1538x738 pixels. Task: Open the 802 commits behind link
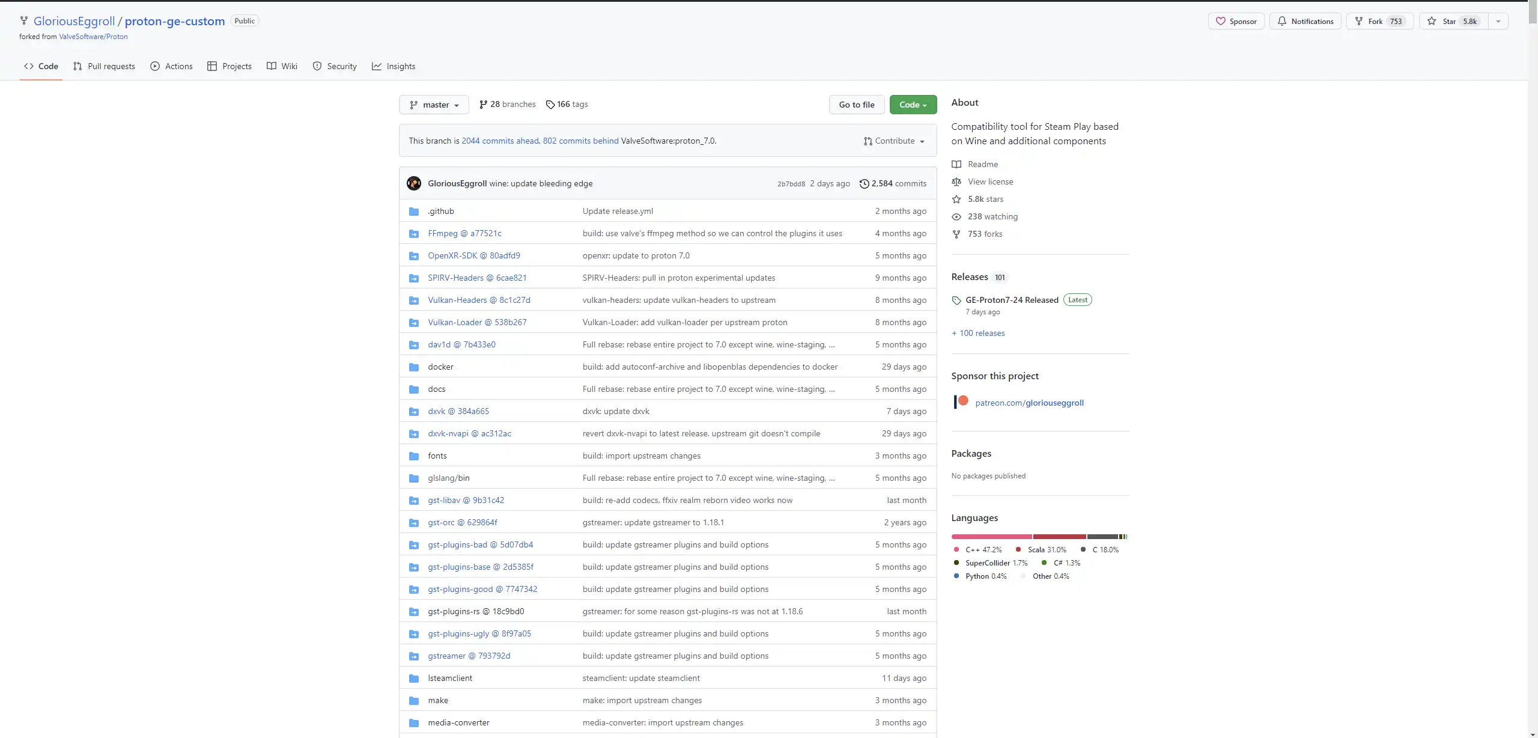(x=580, y=141)
